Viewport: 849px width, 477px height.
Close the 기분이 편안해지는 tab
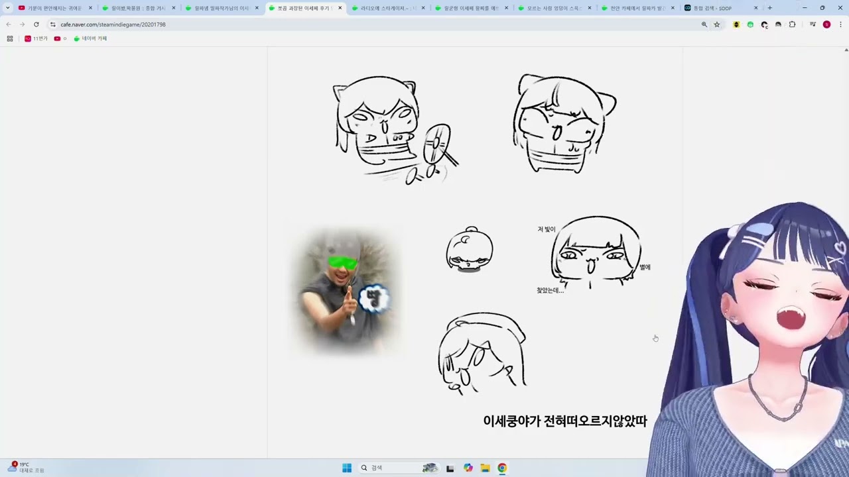coord(90,8)
